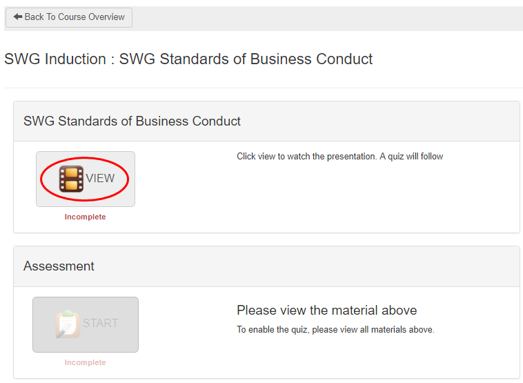Click the word 'Overview' on the Back button
523x383 pixels.
pos(106,17)
